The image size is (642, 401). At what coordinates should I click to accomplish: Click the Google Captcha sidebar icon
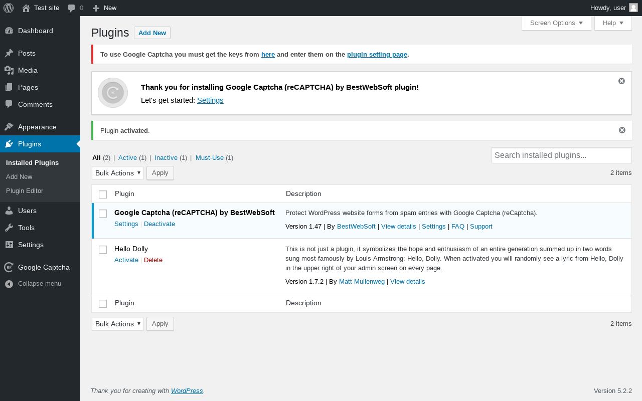tap(9, 267)
